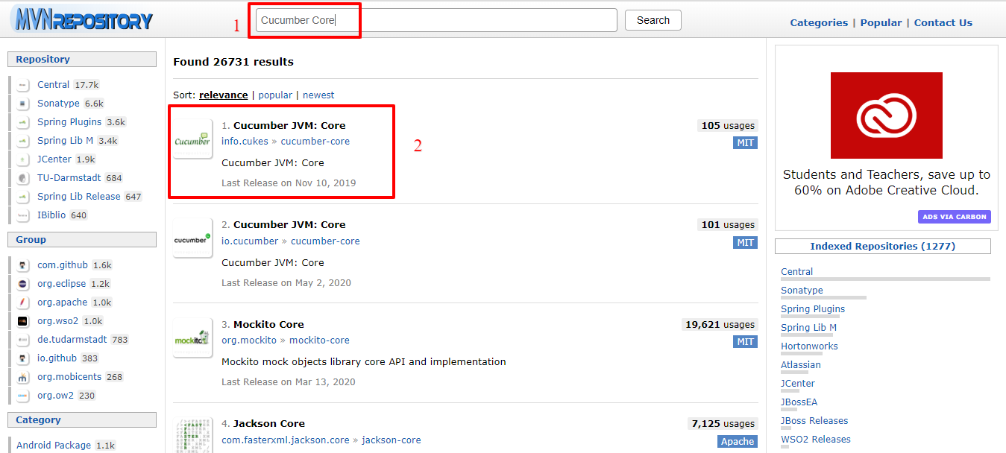Click the de.tudarmstadt group icon

pyautogui.click(x=23, y=340)
